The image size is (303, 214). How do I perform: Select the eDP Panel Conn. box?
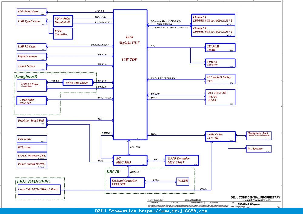[x=32, y=12]
